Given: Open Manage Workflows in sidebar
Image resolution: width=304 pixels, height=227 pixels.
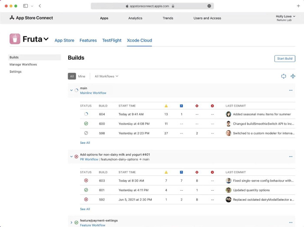Looking at the screenshot, I should (23, 65).
